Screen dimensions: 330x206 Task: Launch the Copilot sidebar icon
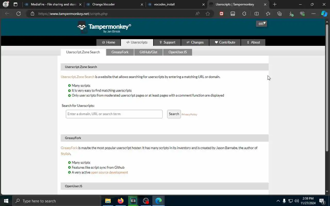(x=324, y=14)
